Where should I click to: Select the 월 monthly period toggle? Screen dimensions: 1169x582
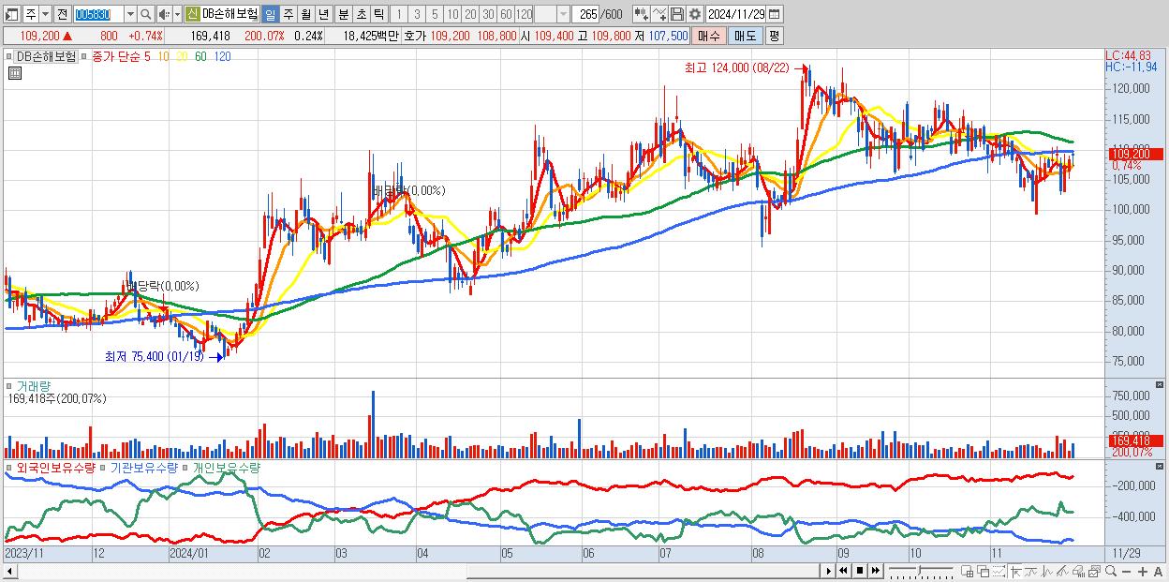pos(305,14)
